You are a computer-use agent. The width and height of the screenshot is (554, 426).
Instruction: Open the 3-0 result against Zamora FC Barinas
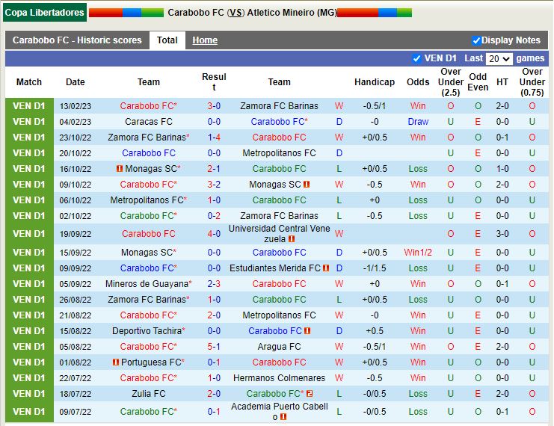pos(214,106)
